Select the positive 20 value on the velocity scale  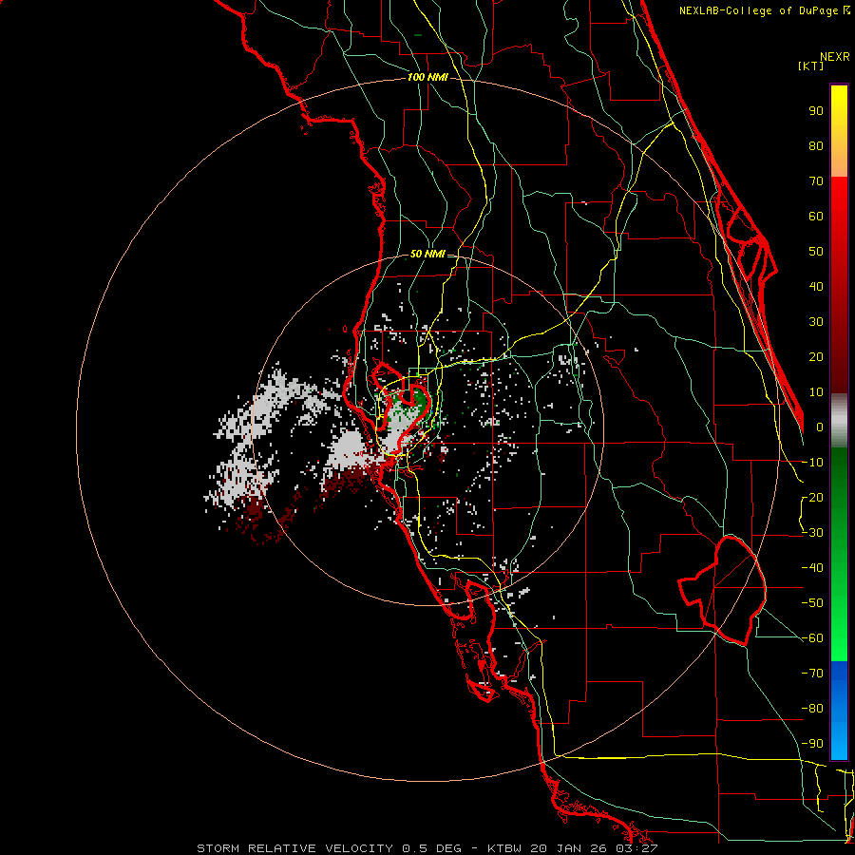tap(816, 357)
